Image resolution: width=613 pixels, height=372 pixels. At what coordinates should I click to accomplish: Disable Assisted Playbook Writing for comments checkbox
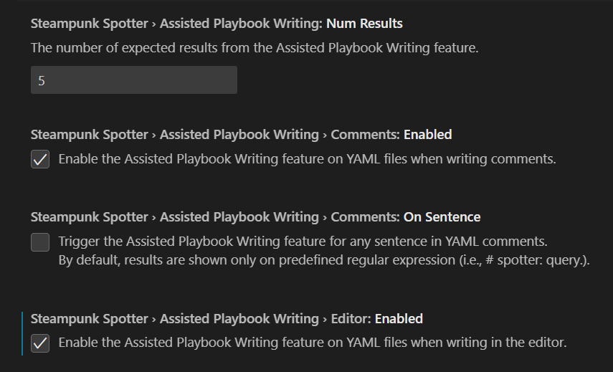pyautogui.click(x=40, y=159)
